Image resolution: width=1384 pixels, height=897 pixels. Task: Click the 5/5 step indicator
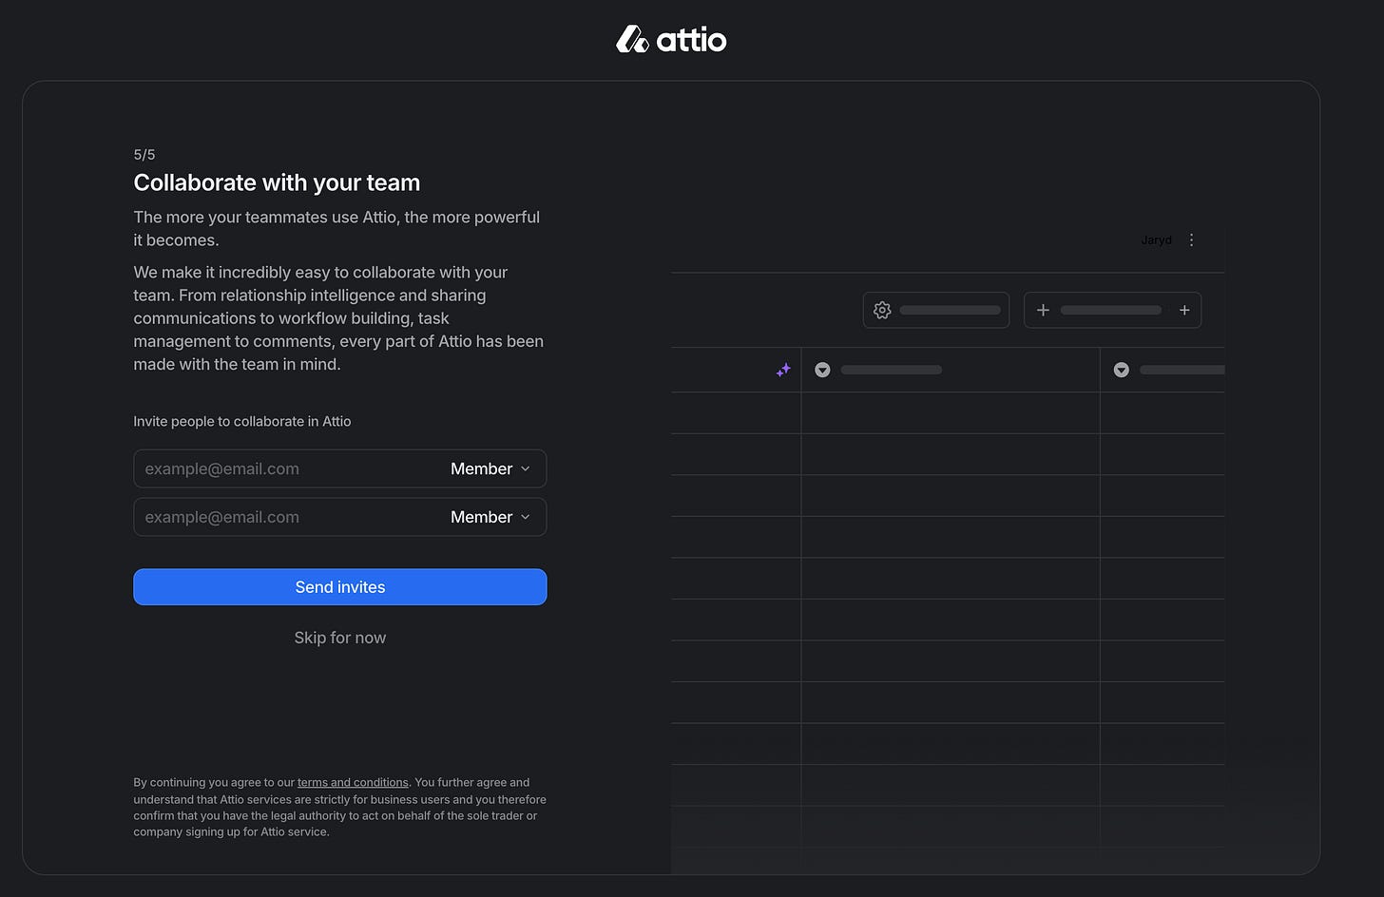(x=144, y=154)
